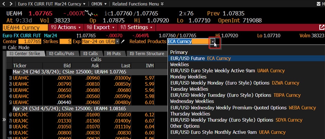Click the pencil edit icon beside expiry

pos(123,41)
